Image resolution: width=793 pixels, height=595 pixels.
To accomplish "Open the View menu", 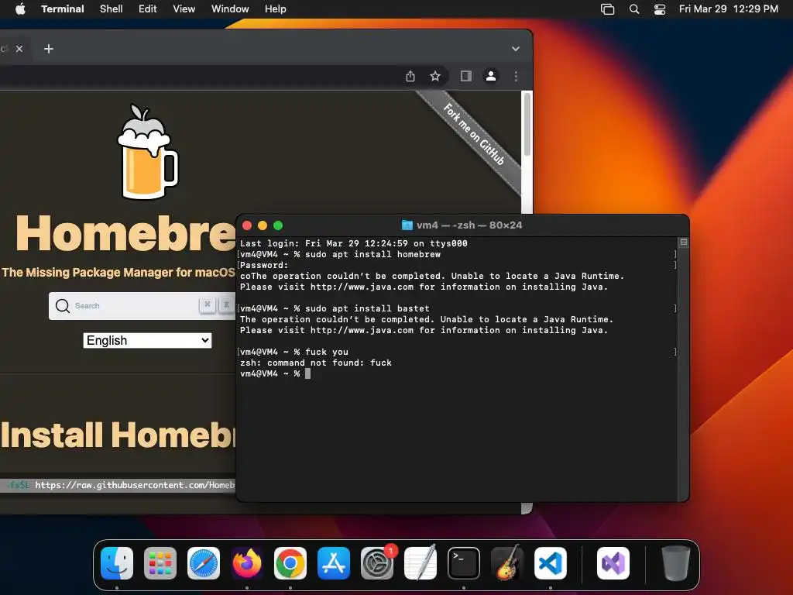I will click(184, 9).
